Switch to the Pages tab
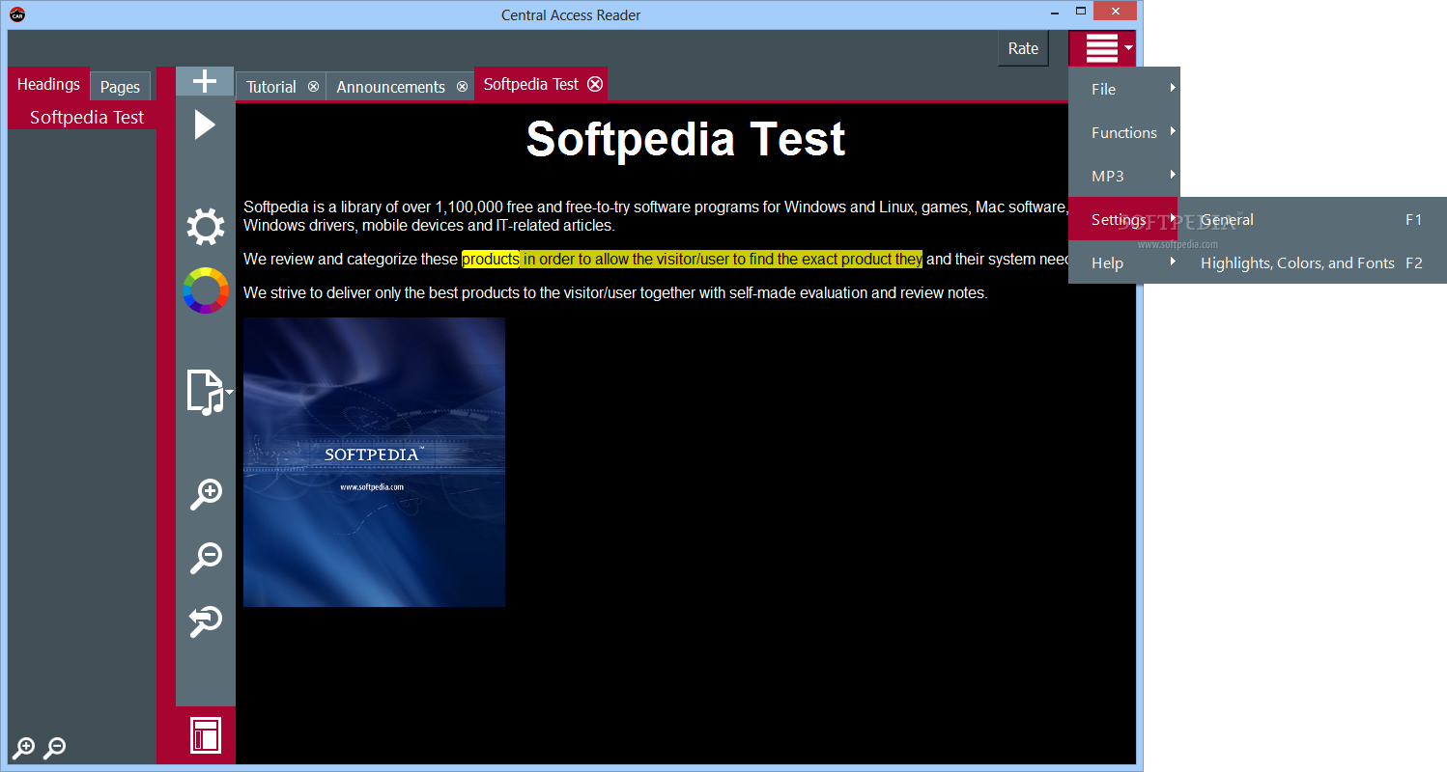Screen dimensions: 1447x772 (121, 87)
